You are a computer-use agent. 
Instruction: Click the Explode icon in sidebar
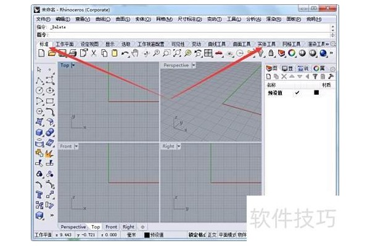pyautogui.click(x=49, y=154)
